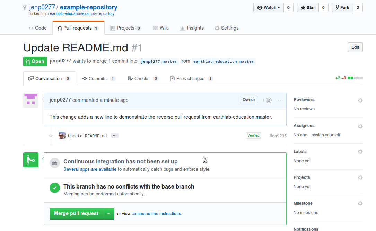Open the Update README.md commit link

(87, 136)
